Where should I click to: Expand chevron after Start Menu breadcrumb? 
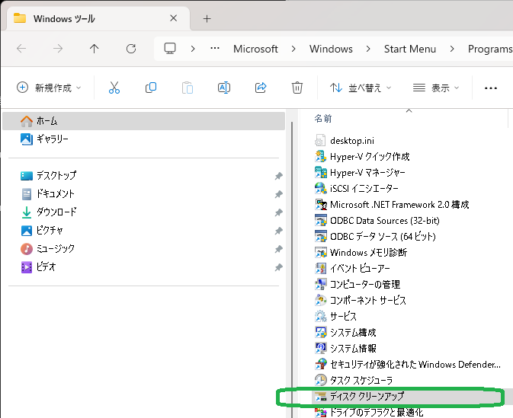click(452, 49)
